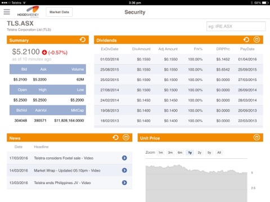
Task: Collapse the News panel
Action: 126,137
